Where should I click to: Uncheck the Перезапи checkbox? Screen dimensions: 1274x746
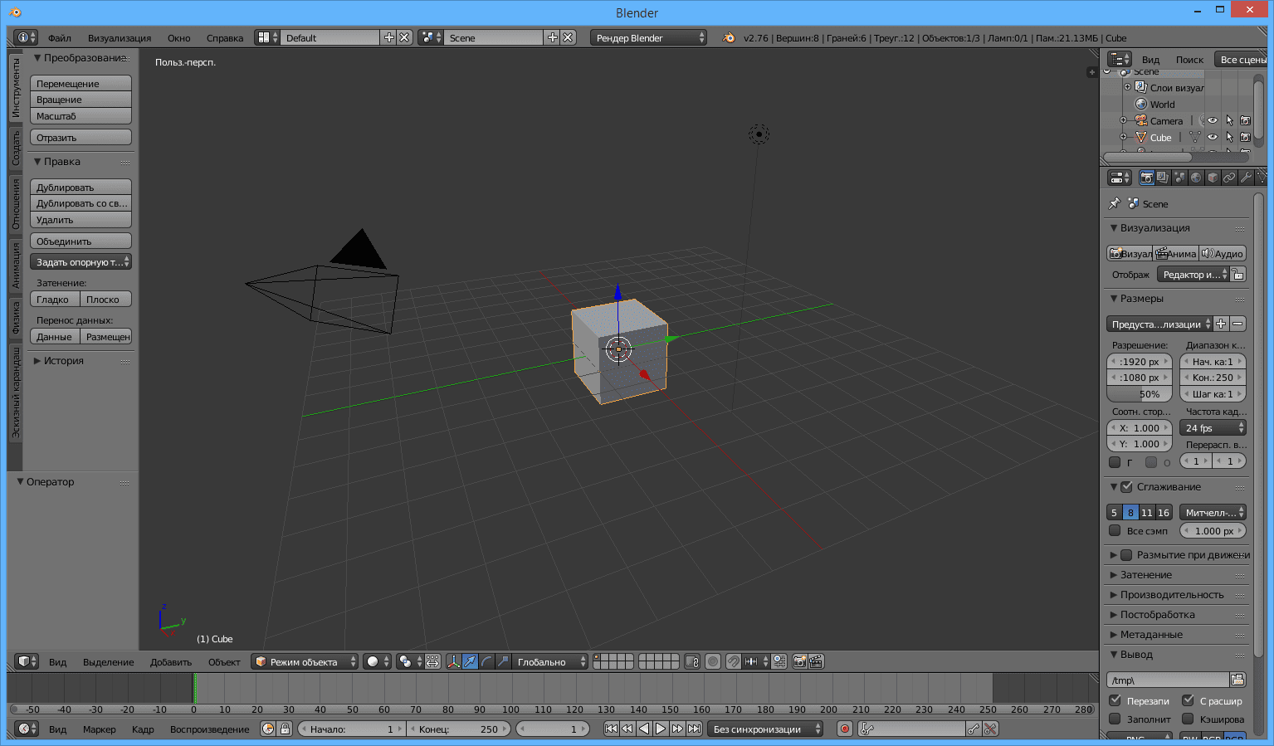[x=1115, y=700]
